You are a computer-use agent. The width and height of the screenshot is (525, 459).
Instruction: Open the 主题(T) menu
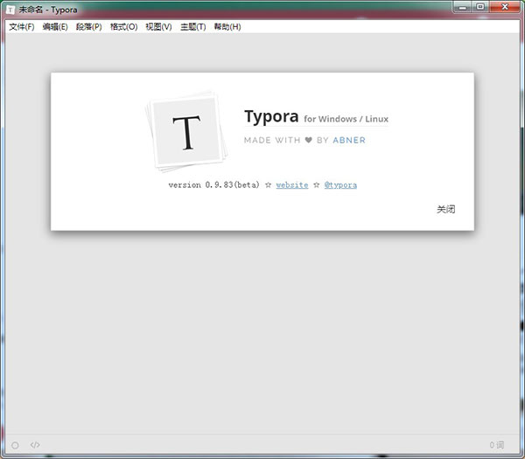[192, 27]
